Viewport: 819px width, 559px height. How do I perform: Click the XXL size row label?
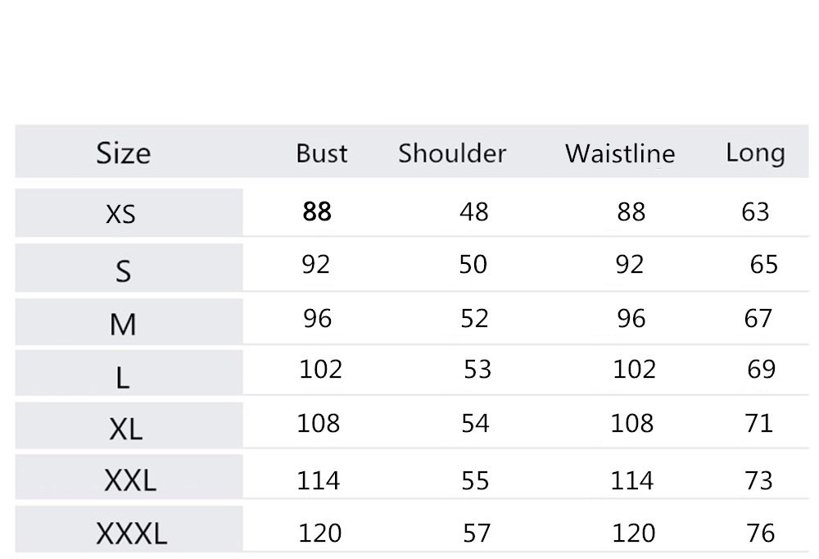pyautogui.click(x=129, y=481)
